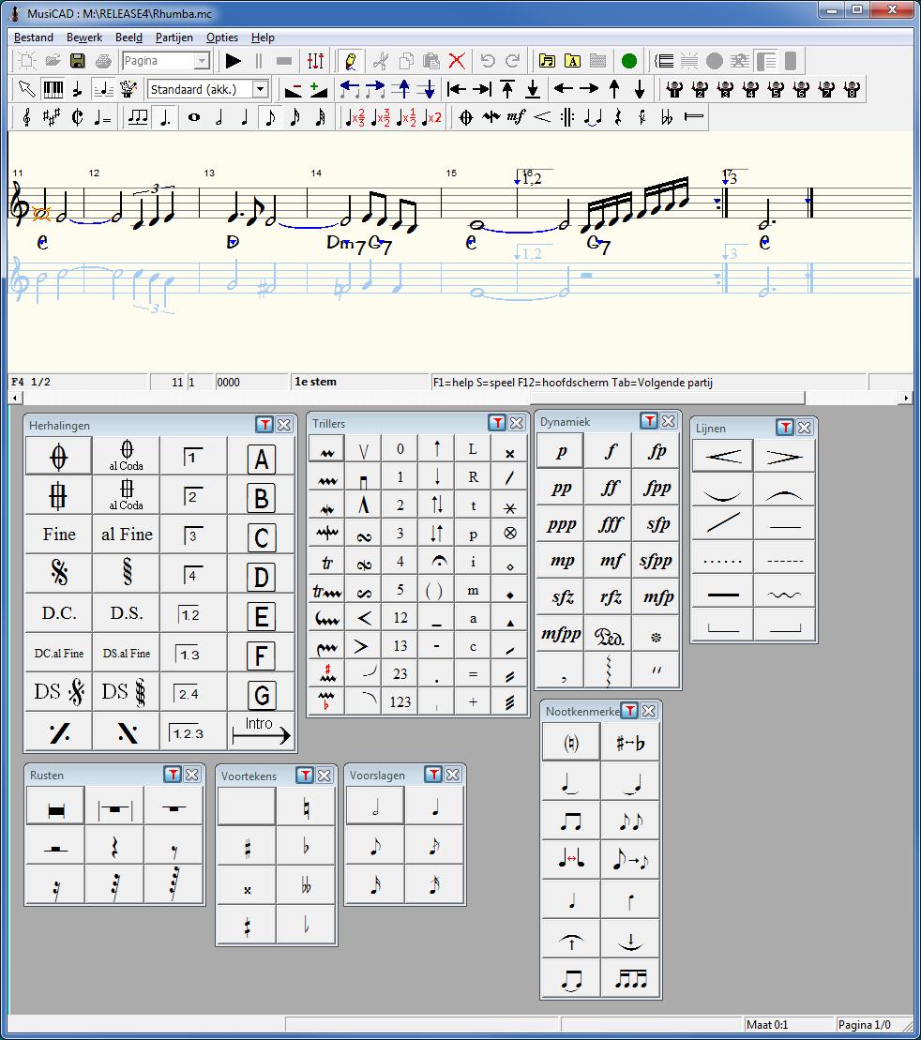Open Herhalingen panel filter dropdown
The height and width of the screenshot is (1040, 921).
[x=264, y=425]
